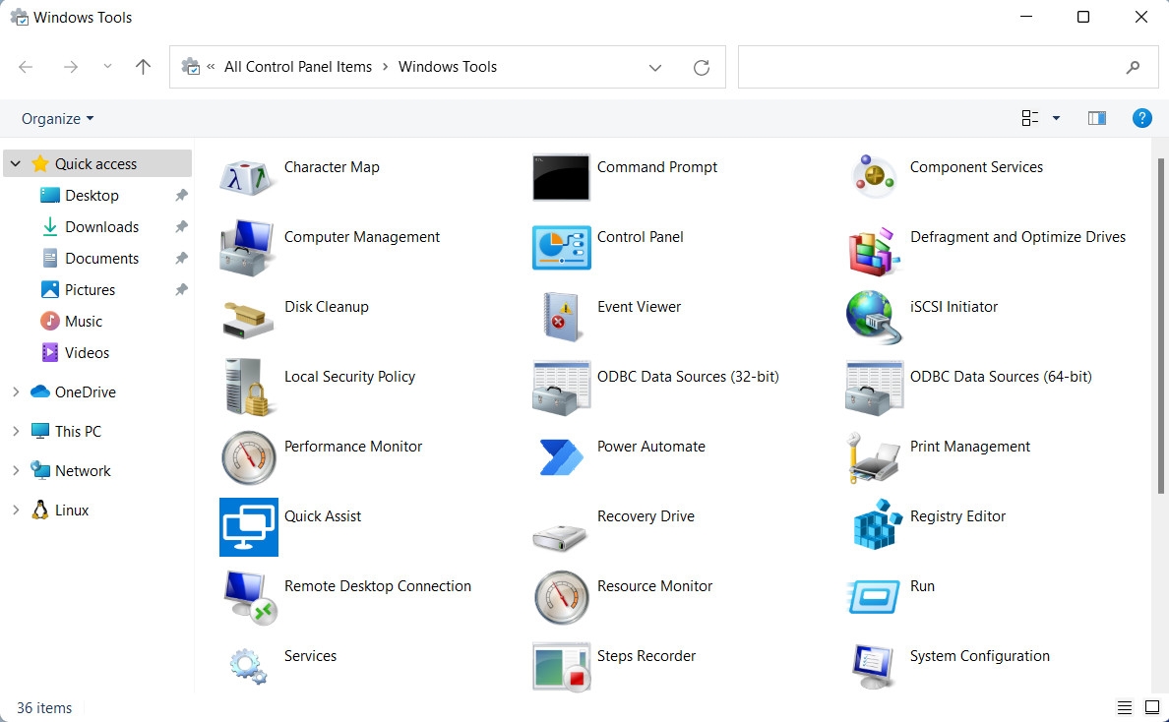Viewport: 1169px width, 722px height.
Task: Click the Steps Recorder icon
Action: point(562,667)
